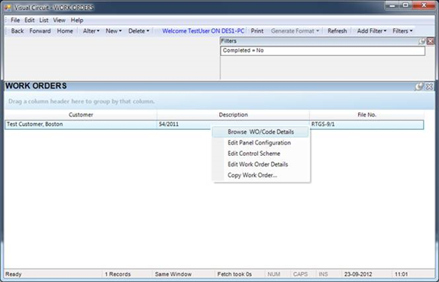Open the New dropdown menu
Viewport: 439px width, 282px height.
[x=114, y=31]
